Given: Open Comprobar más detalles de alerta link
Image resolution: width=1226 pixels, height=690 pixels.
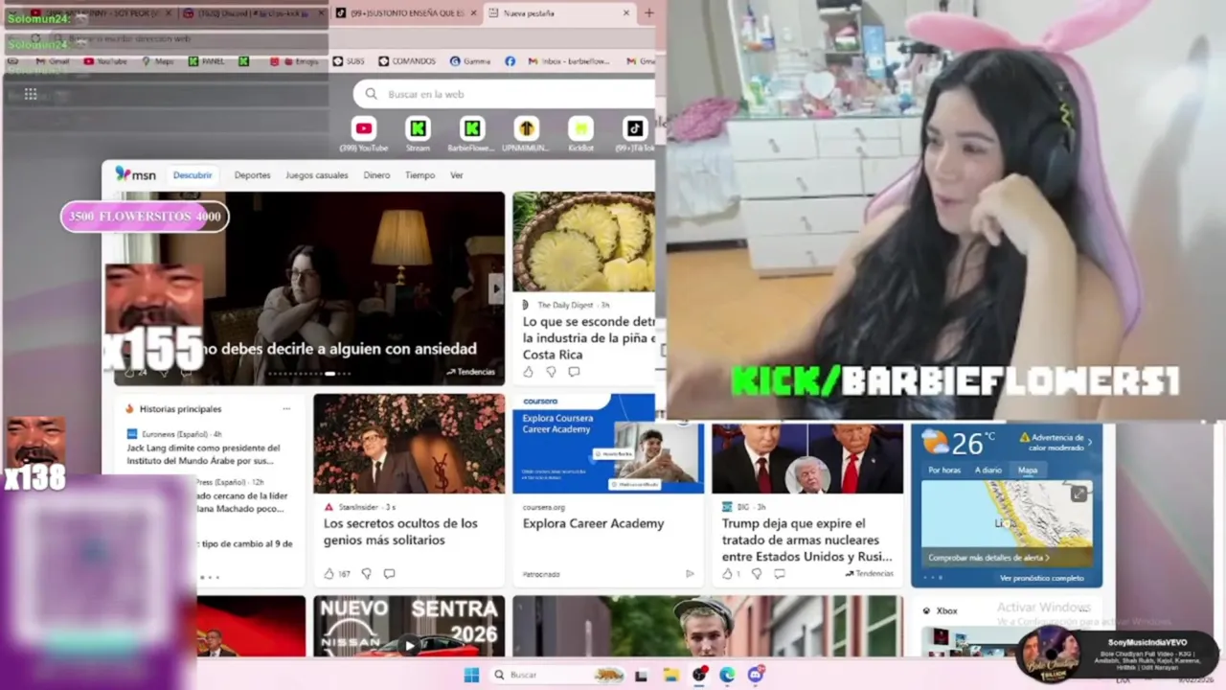Looking at the screenshot, I should (x=988, y=558).
